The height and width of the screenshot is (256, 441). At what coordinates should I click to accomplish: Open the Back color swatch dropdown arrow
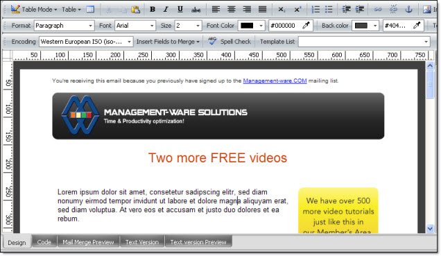(x=375, y=26)
